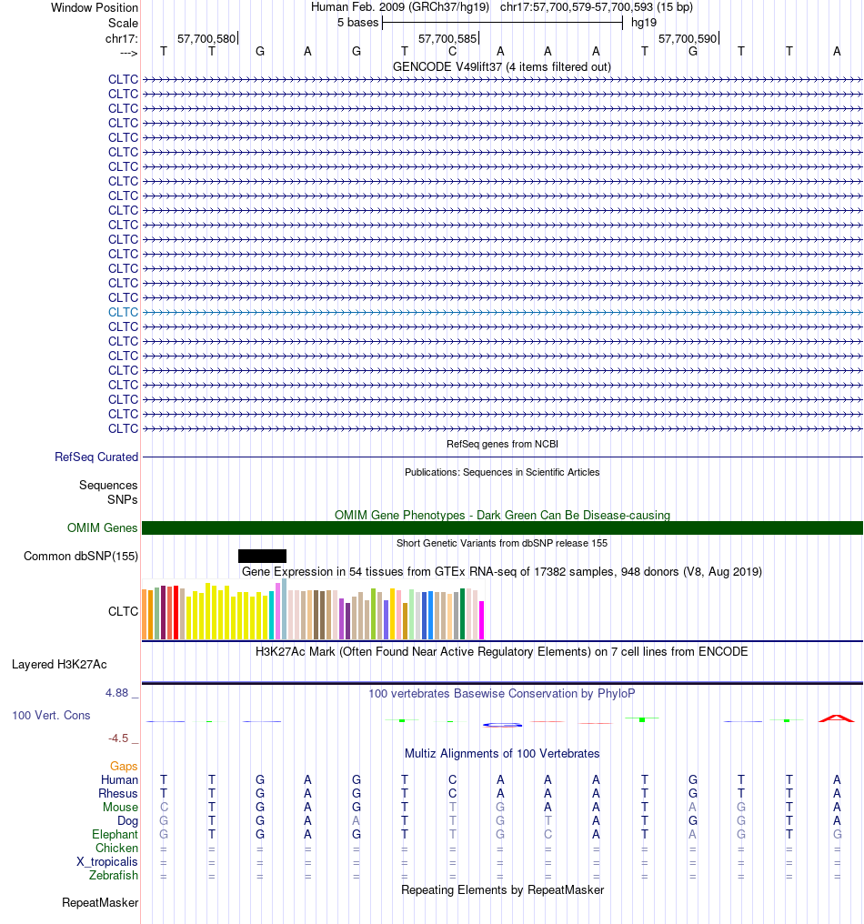Click the 57,700,580 ruler position
The width and height of the screenshot is (864, 924).
pos(206,39)
